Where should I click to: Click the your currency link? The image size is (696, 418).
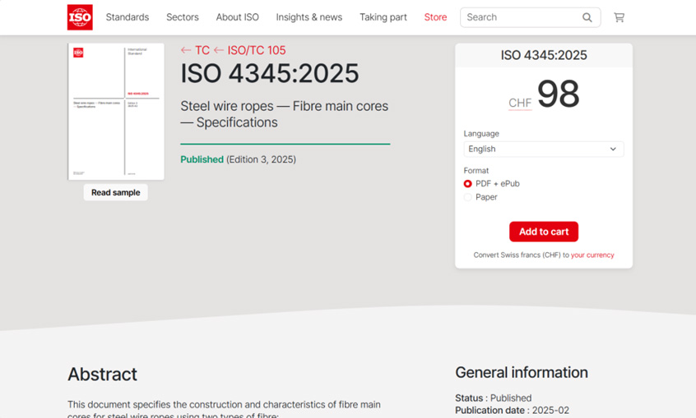[592, 255]
